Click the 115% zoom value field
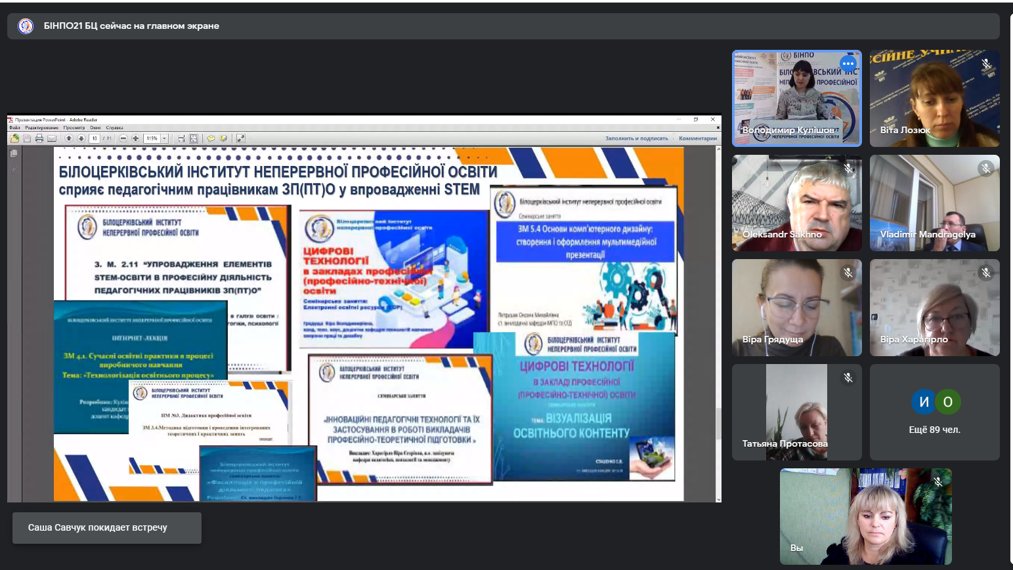This screenshot has height=570, width=1013. 152,138
